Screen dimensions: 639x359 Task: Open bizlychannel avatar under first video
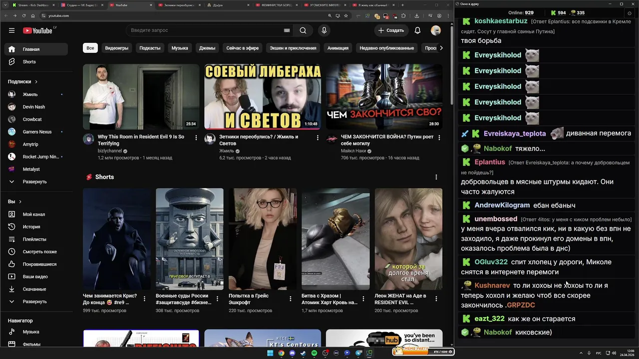(x=88, y=139)
